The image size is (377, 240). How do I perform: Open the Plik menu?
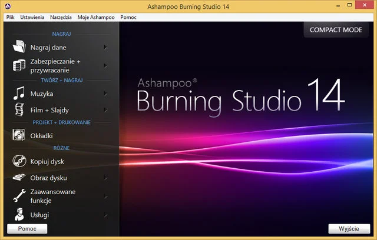(11, 17)
